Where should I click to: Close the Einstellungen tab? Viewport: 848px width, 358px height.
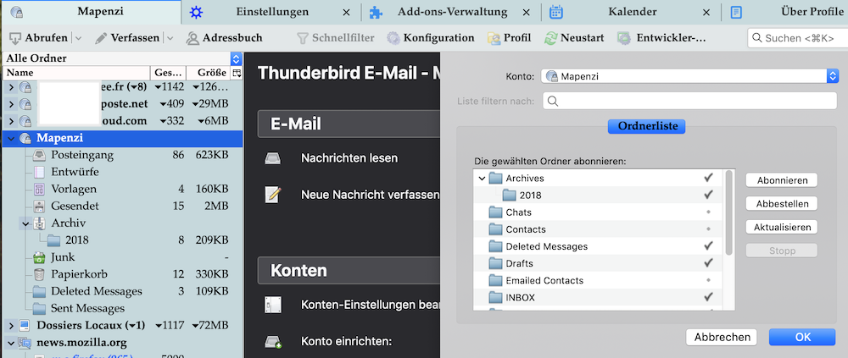[x=347, y=13]
